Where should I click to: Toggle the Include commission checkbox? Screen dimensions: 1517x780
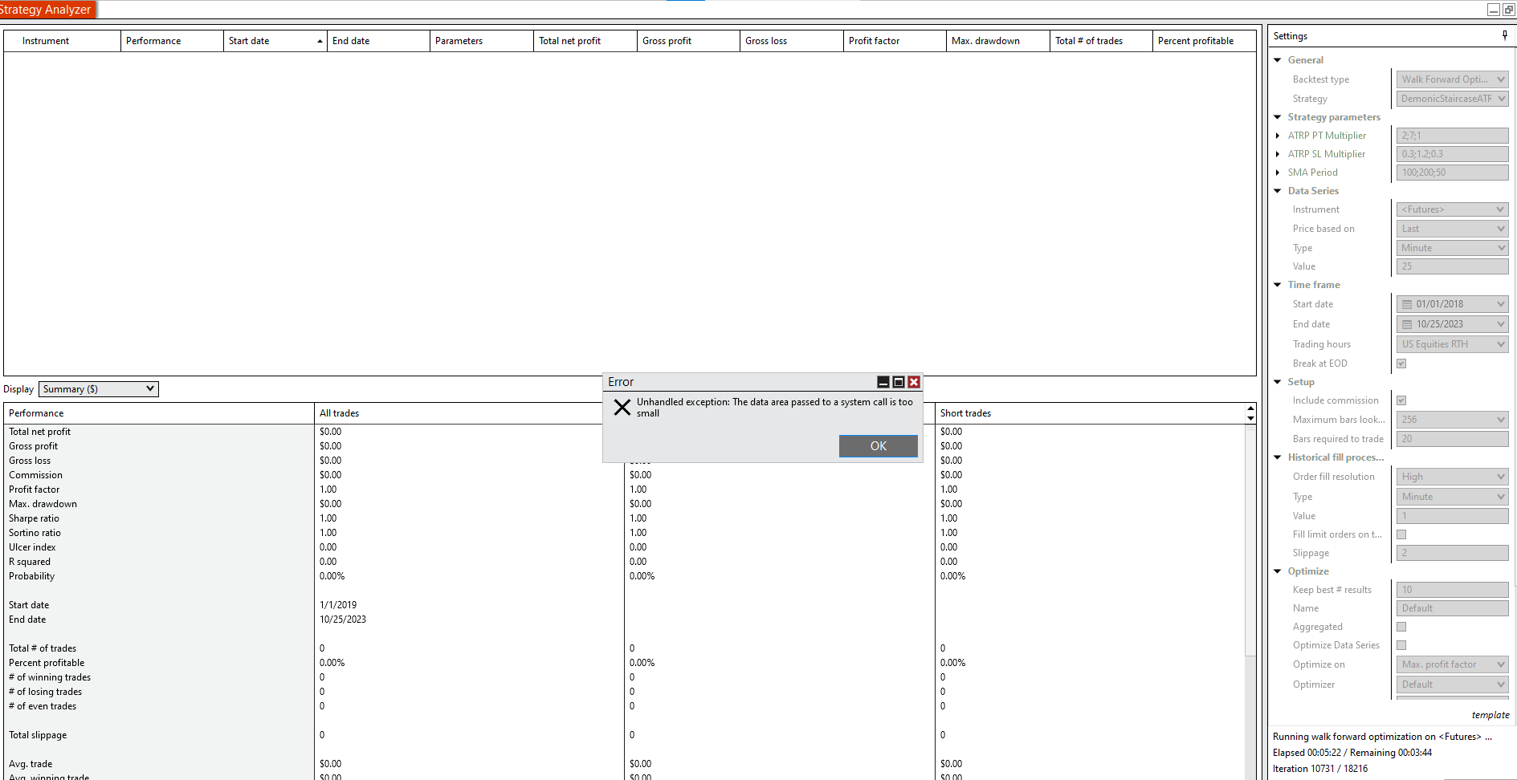point(1401,400)
